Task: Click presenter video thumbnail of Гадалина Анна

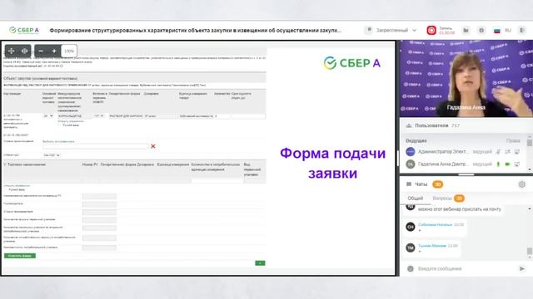Action: 466,79
